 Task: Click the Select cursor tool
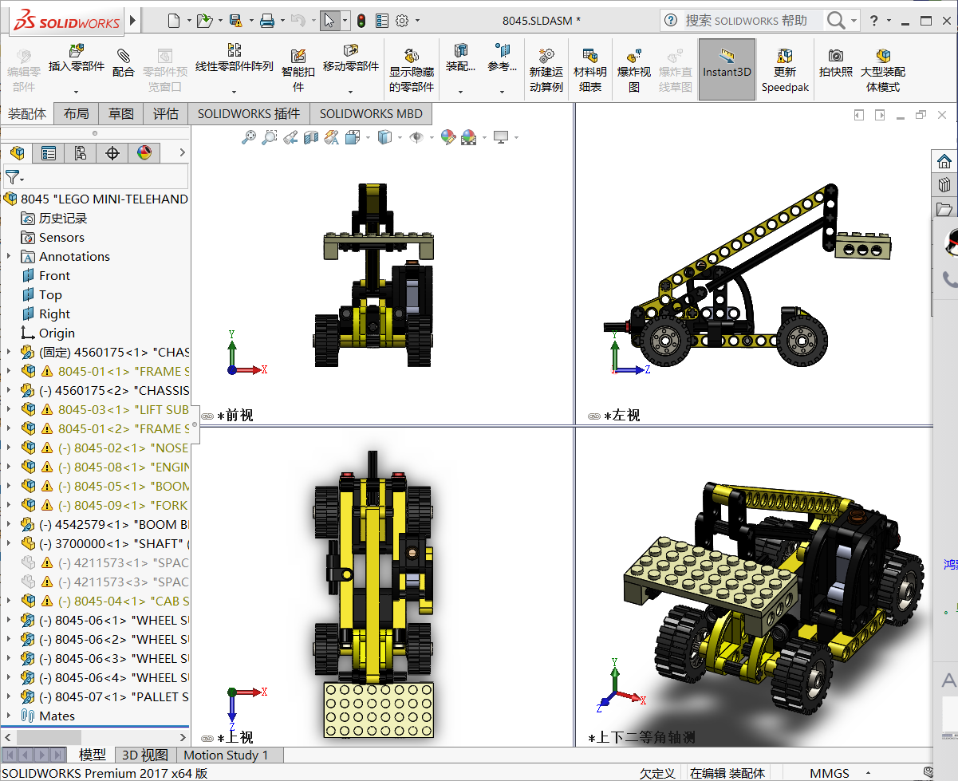[329, 21]
